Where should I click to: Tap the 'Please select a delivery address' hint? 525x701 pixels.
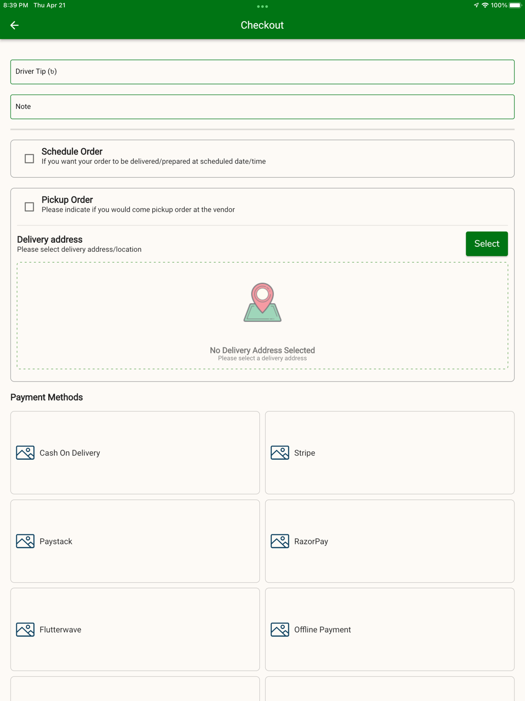(x=262, y=358)
